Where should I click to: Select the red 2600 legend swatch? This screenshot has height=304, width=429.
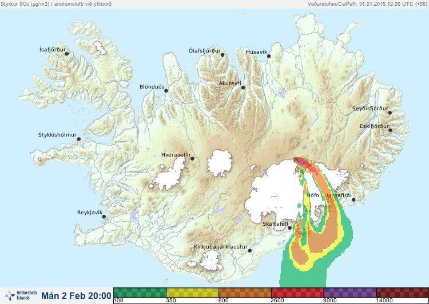(x=297, y=293)
